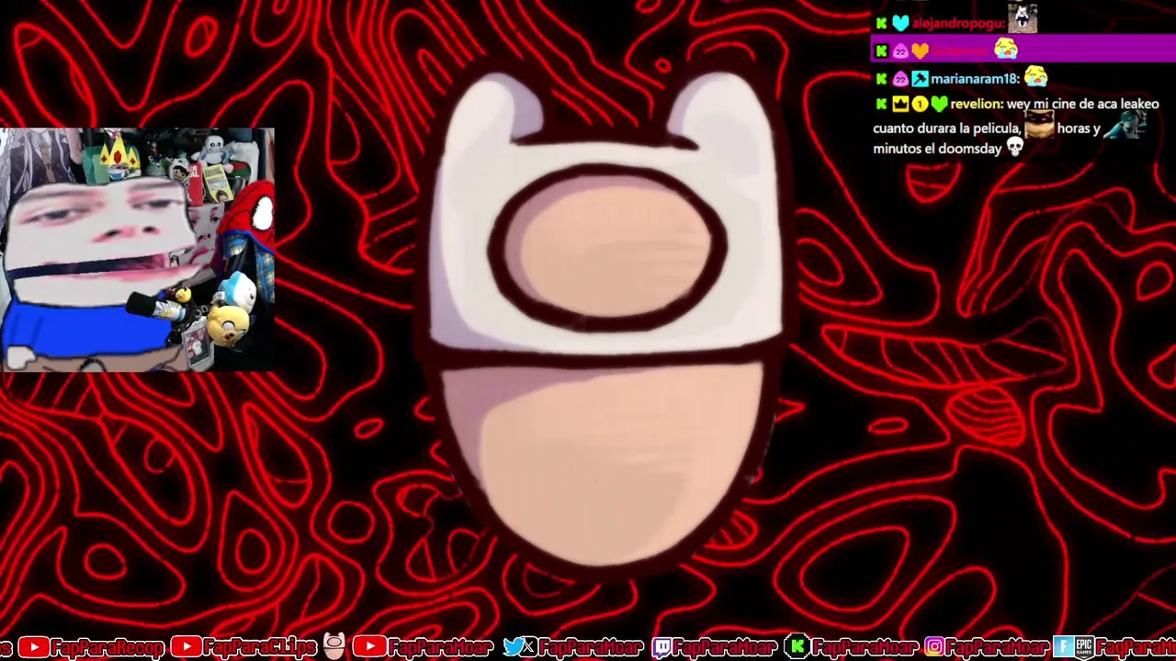
Task: Click the skull emoji after 'doomsday'
Action: pyautogui.click(x=1015, y=147)
